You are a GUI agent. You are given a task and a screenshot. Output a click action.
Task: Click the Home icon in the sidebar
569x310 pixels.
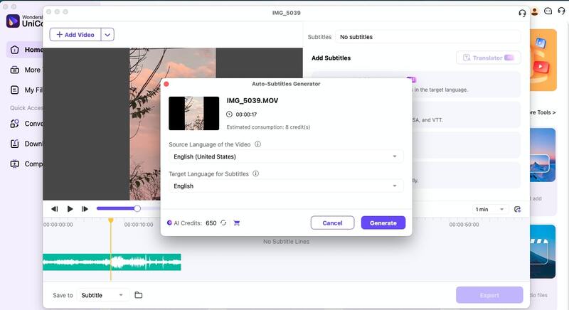click(x=14, y=50)
